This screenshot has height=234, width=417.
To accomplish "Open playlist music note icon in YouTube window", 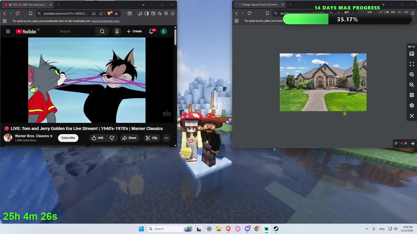I will click(140, 13).
